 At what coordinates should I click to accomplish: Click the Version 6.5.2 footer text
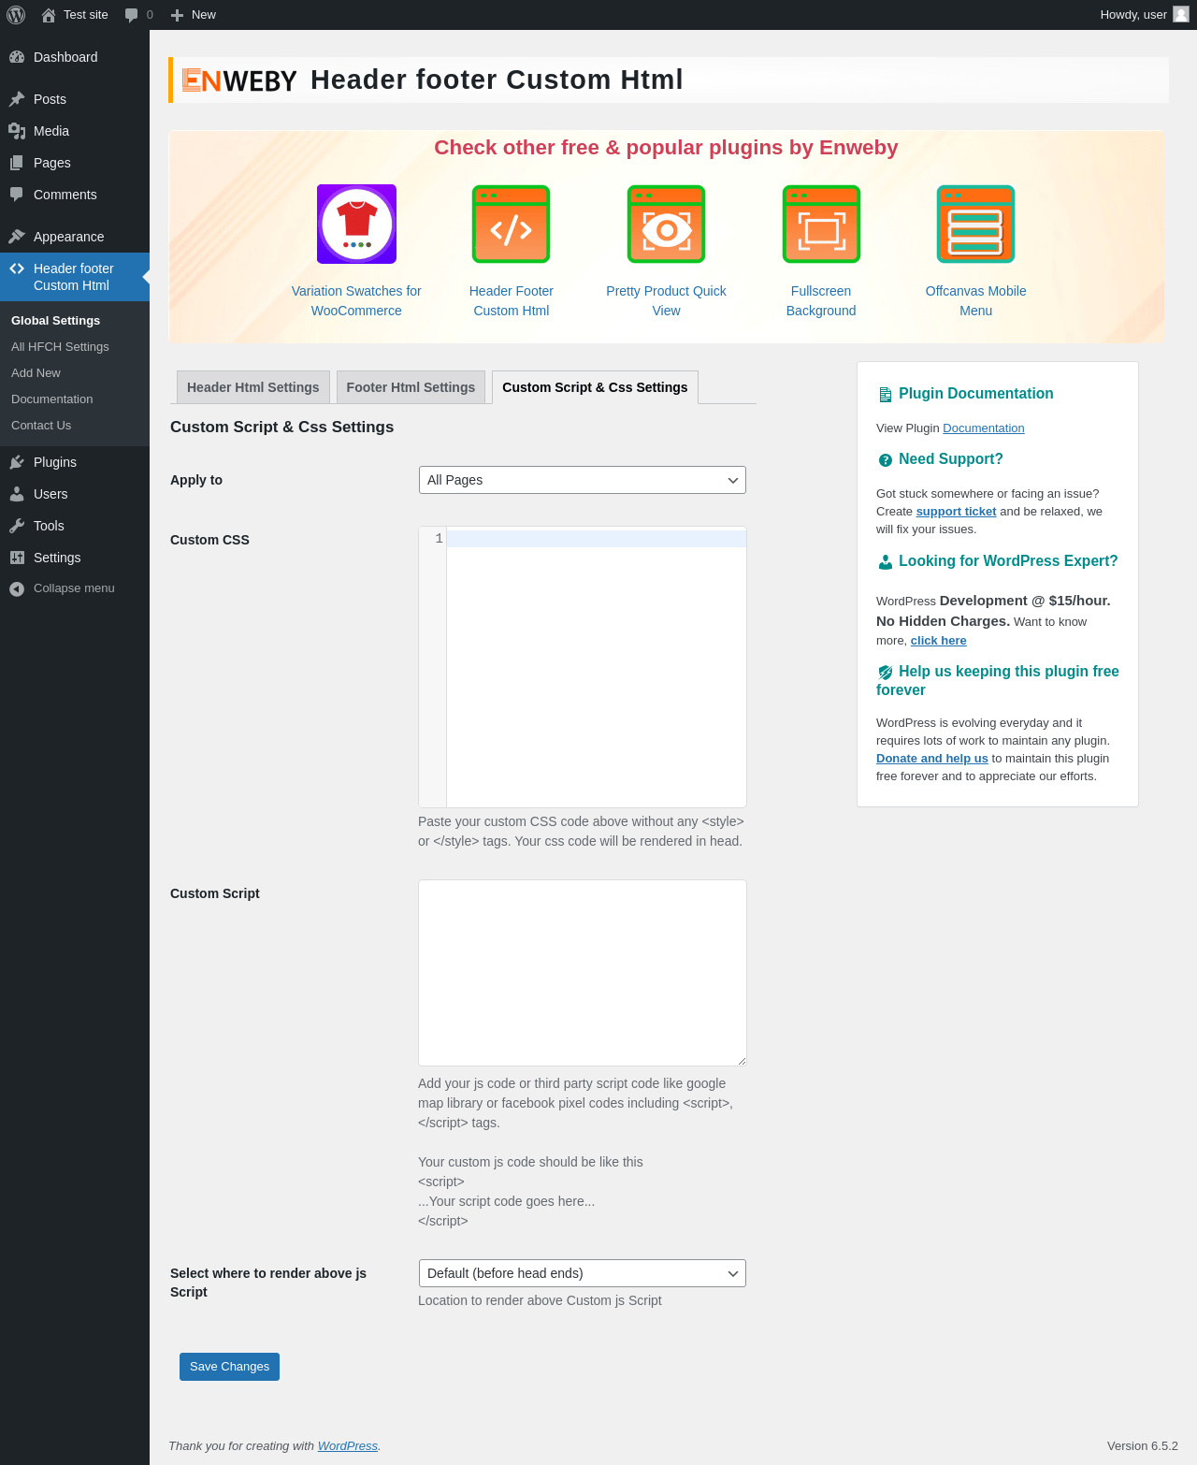pyautogui.click(x=1143, y=1446)
